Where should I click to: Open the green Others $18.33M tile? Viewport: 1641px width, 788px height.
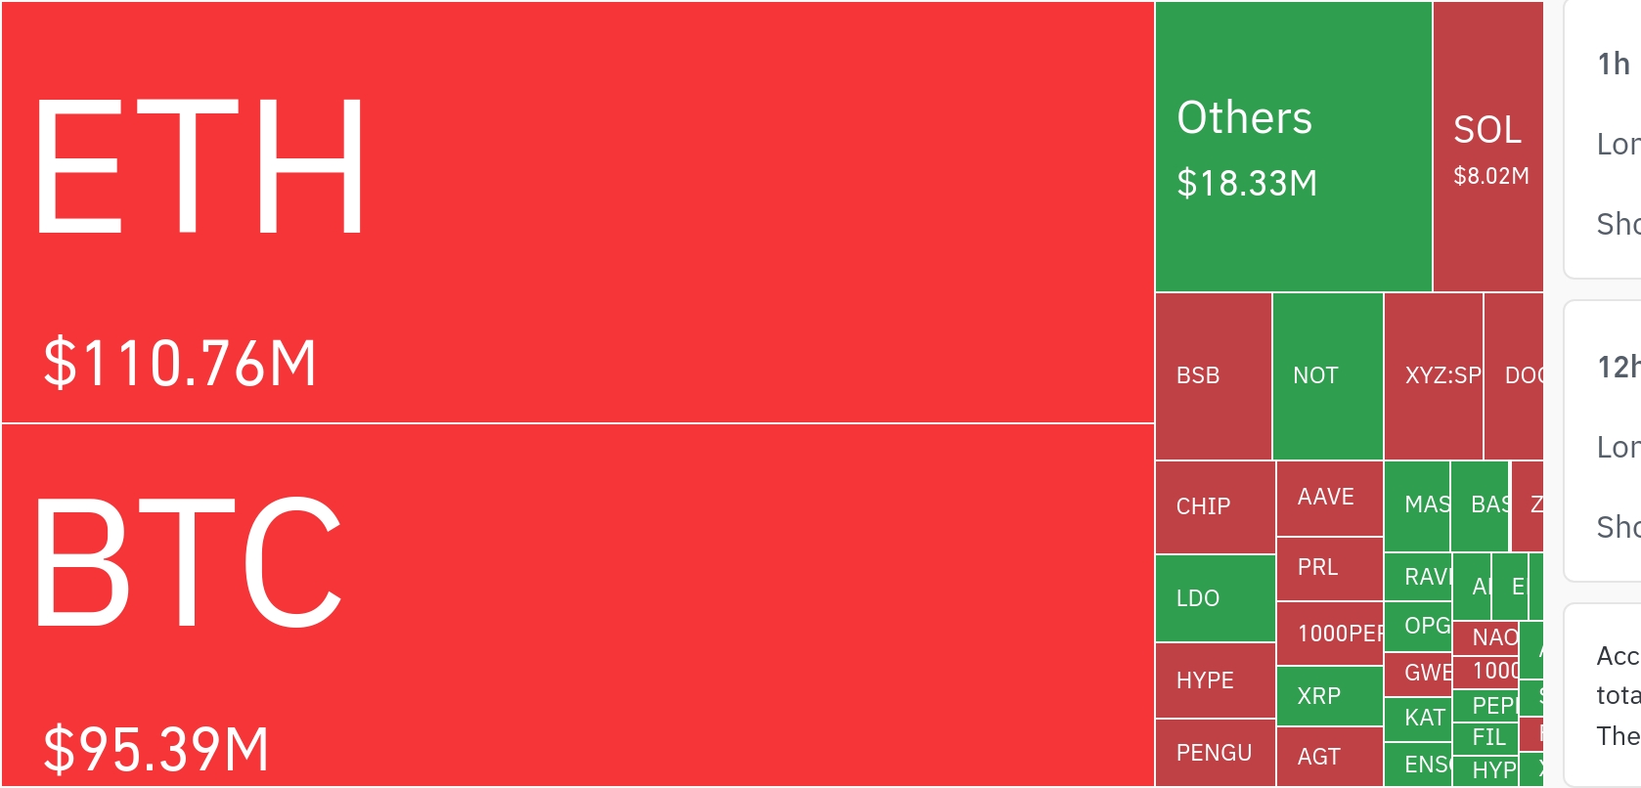(x=1293, y=147)
